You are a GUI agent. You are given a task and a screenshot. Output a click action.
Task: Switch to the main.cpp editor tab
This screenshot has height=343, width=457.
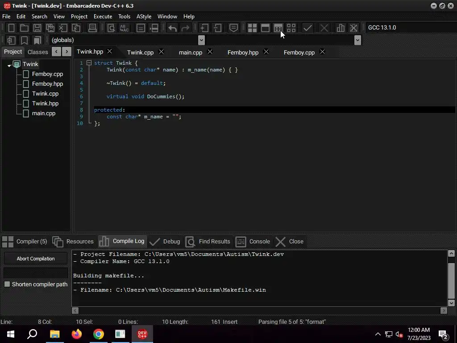coord(190,52)
